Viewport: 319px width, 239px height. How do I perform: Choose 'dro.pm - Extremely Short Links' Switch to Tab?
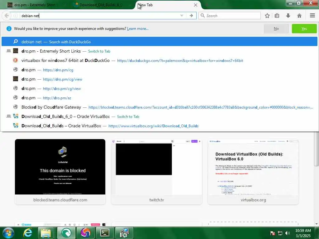pyautogui.click(x=159, y=51)
